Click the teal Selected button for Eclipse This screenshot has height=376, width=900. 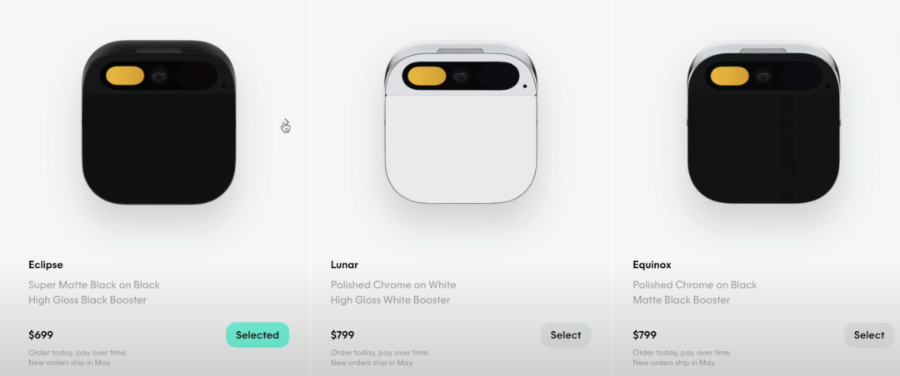pos(257,334)
